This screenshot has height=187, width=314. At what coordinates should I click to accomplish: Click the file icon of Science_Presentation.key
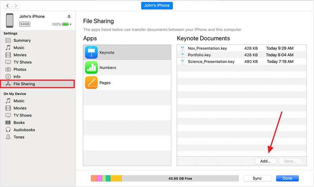point(182,62)
